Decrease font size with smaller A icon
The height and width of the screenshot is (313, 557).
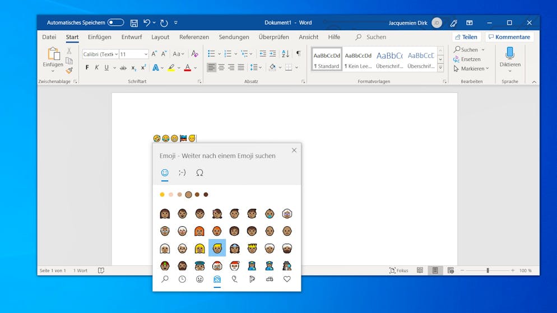[x=164, y=54]
